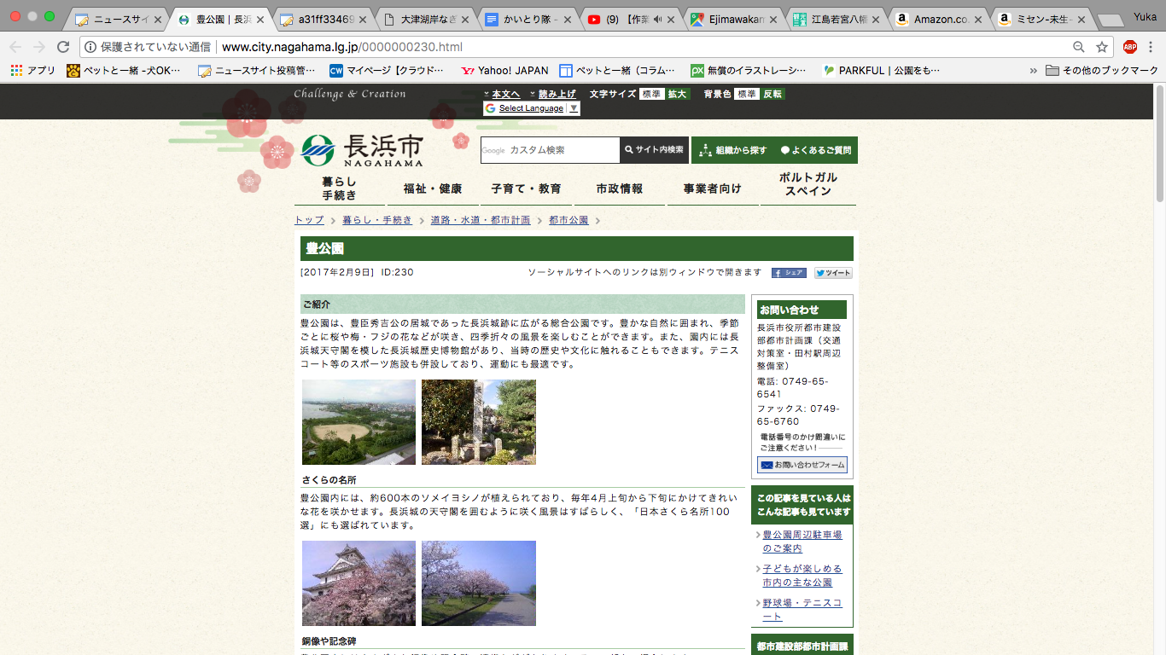Click the address bar URL
Screen dimensions: 1166x655
point(342,47)
